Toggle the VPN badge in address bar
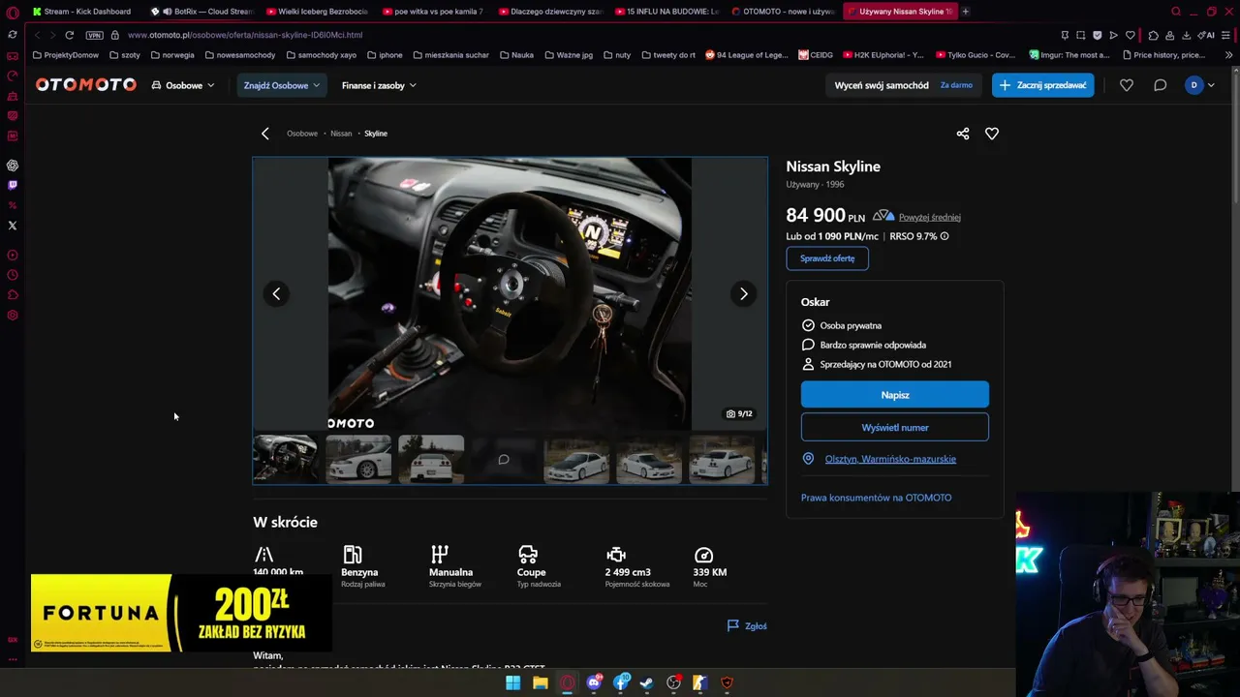This screenshot has height=697, width=1240. click(94, 35)
